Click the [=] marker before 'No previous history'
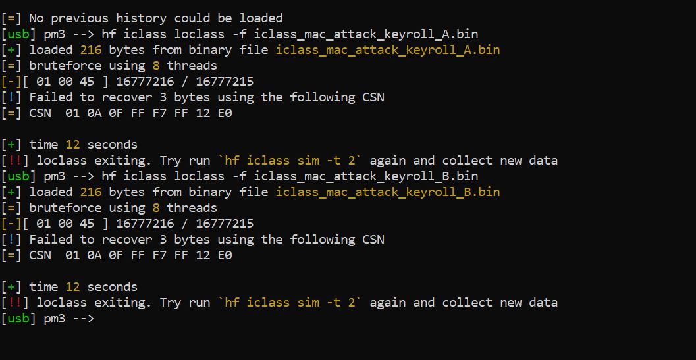The width and height of the screenshot is (696, 360). point(11,18)
